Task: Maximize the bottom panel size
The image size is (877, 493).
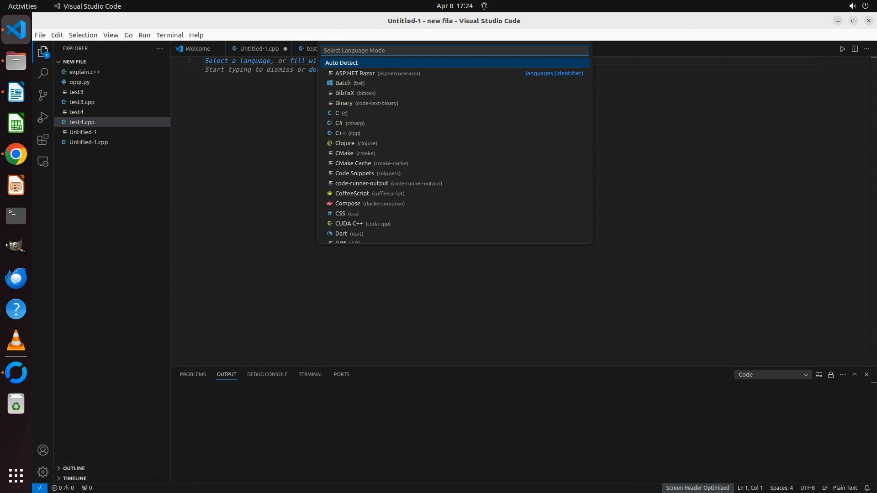Action: click(855, 374)
